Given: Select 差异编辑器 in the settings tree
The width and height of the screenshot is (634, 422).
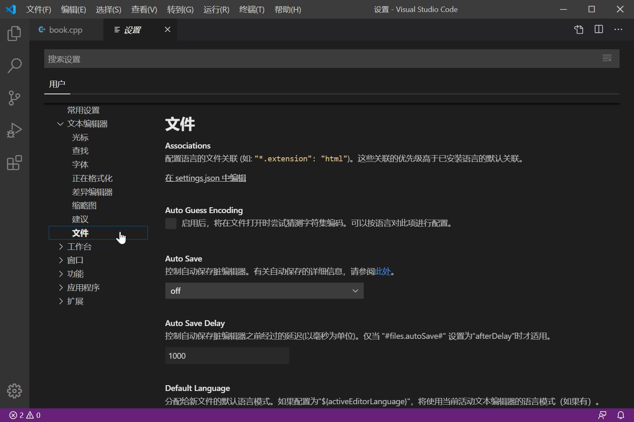Looking at the screenshot, I should [x=92, y=192].
